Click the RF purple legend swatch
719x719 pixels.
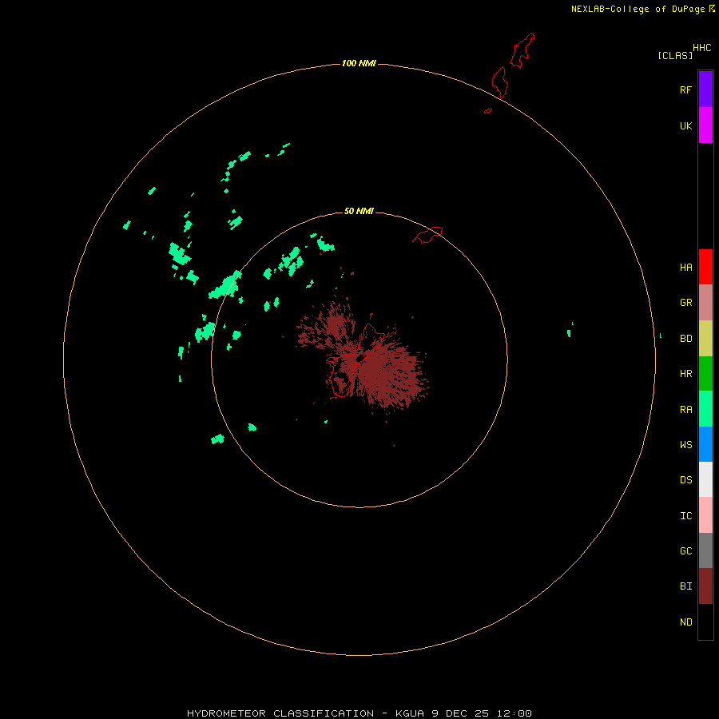(705, 89)
